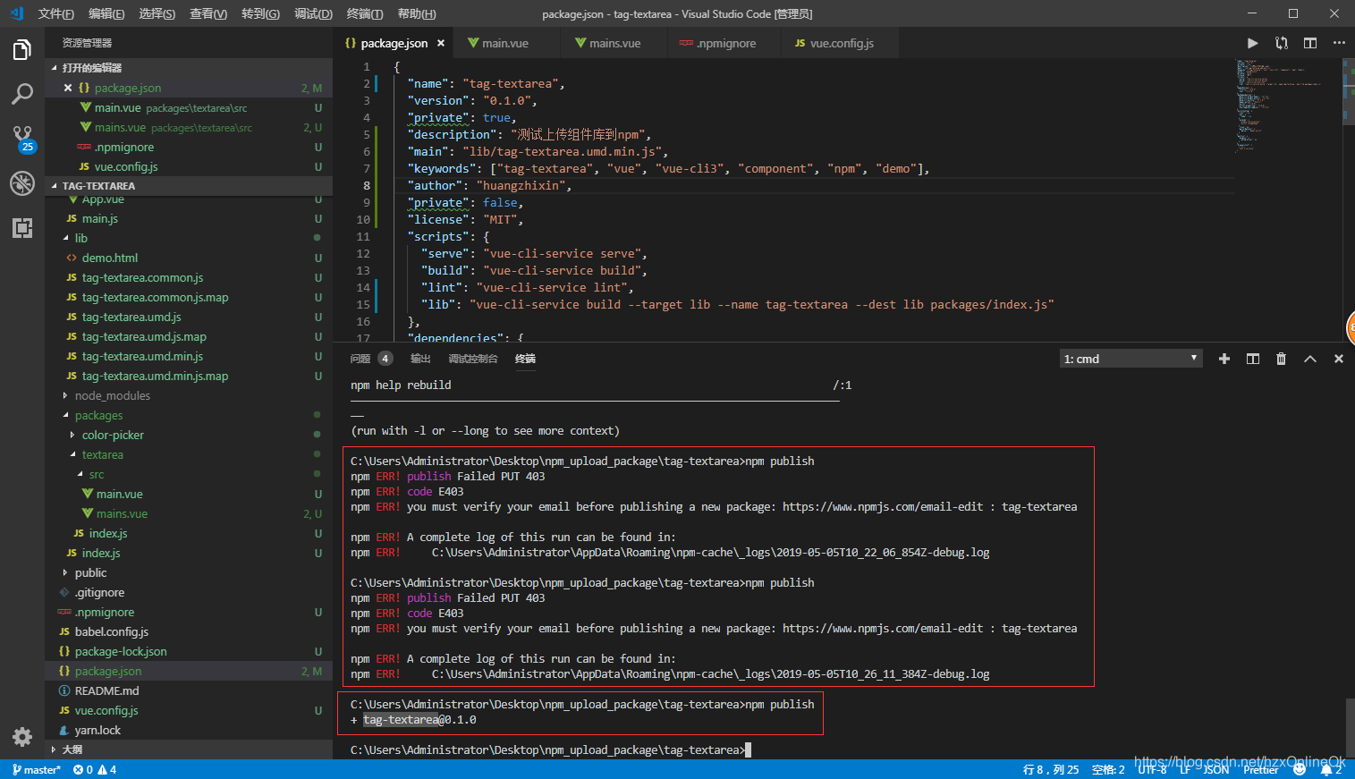Open the 转到(G) menu

[x=260, y=13]
